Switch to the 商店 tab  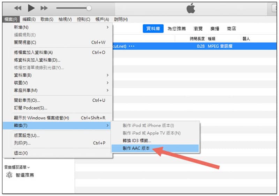click(232, 29)
